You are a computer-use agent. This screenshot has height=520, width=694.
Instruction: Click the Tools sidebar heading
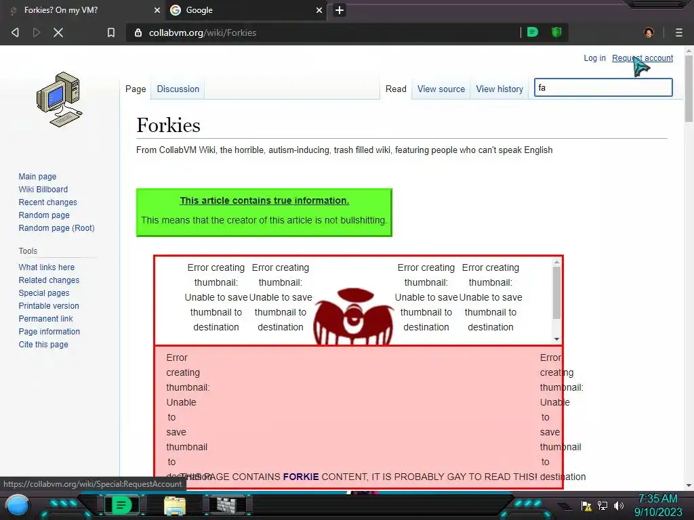click(x=28, y=251)
